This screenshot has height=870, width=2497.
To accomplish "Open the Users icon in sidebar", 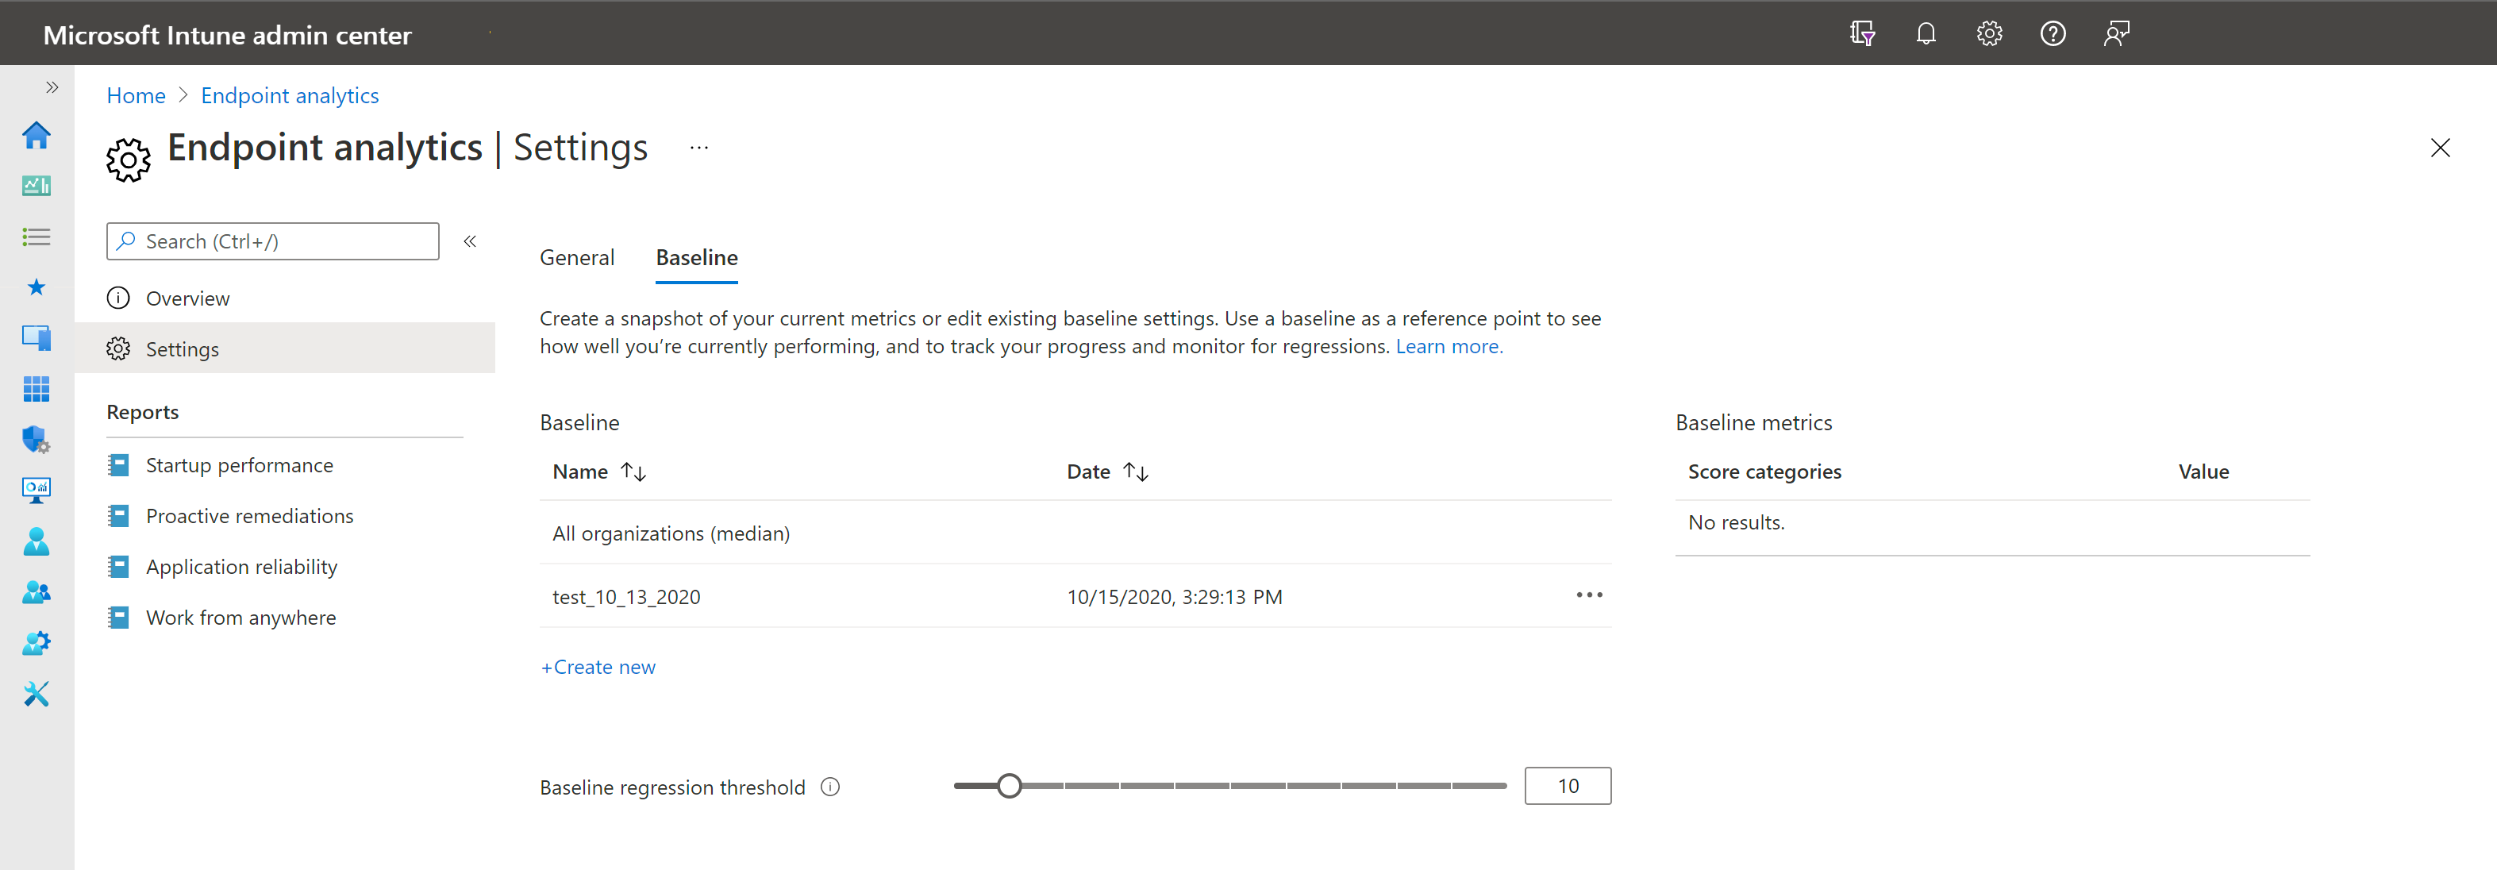I will [x=36, y=541].
